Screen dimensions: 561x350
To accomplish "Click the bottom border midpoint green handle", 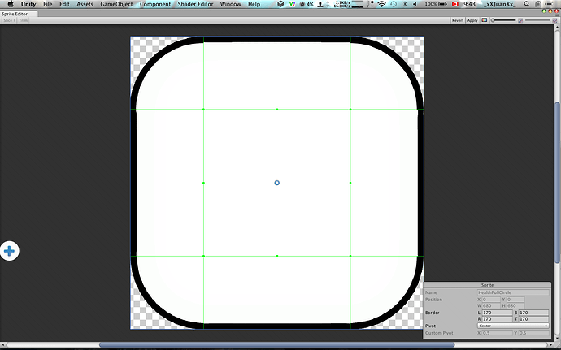I will pos(277,256).
